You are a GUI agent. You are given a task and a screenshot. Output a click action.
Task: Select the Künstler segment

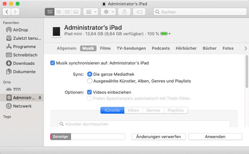click(x=112, y=110)
